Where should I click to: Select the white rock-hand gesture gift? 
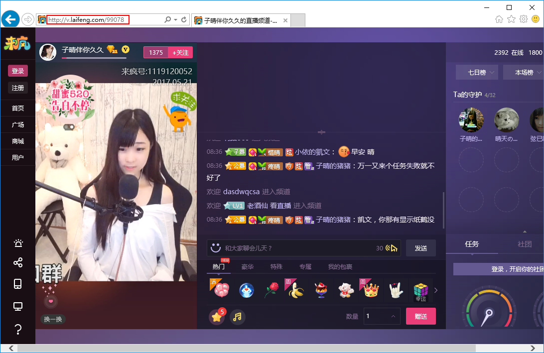click(x=396, y=290)
